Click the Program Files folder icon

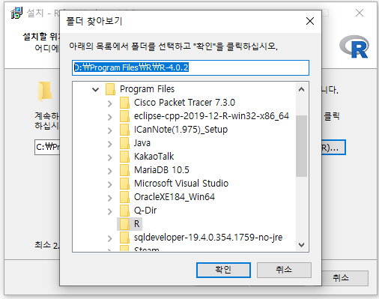coord(110,89)
